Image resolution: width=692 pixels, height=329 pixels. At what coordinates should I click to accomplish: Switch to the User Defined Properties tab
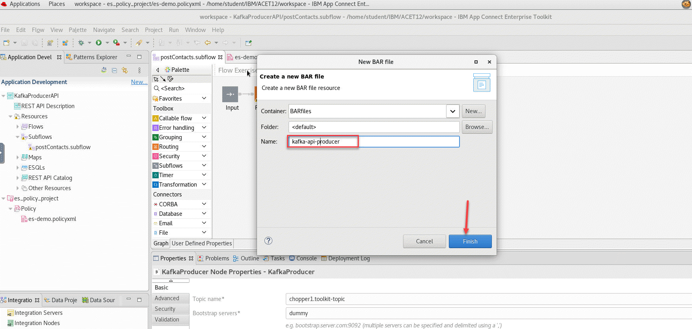[202, 243]
